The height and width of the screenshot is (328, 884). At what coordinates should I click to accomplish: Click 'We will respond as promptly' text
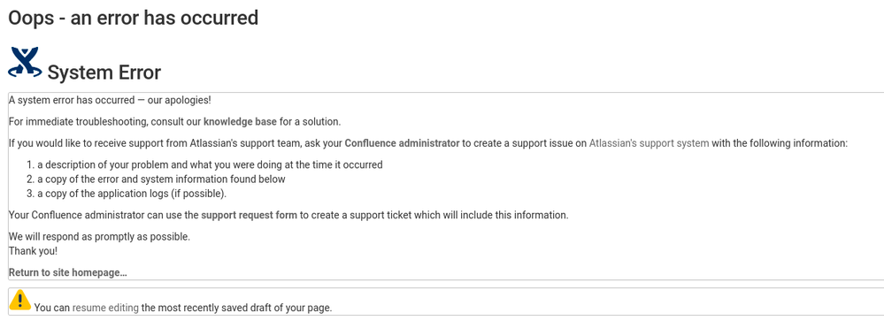[99, 237]
